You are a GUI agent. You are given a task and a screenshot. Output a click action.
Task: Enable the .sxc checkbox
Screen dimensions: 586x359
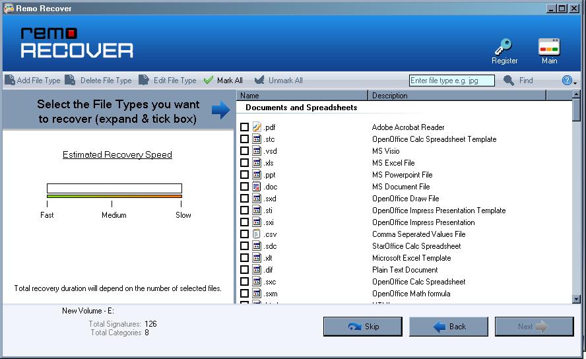point(244,282)
